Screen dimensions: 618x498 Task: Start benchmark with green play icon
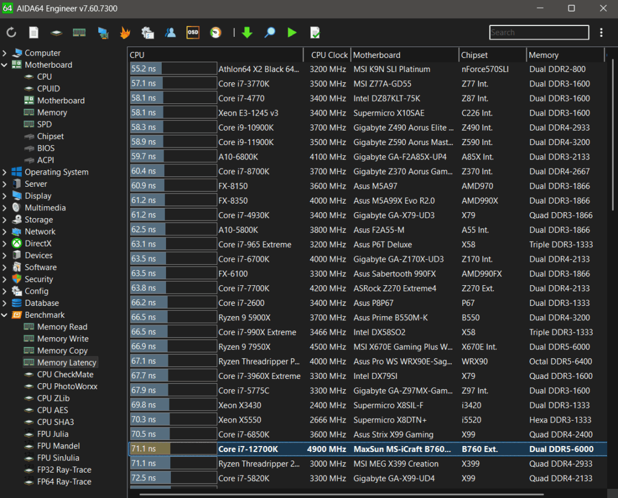click(x=292, y=33)
